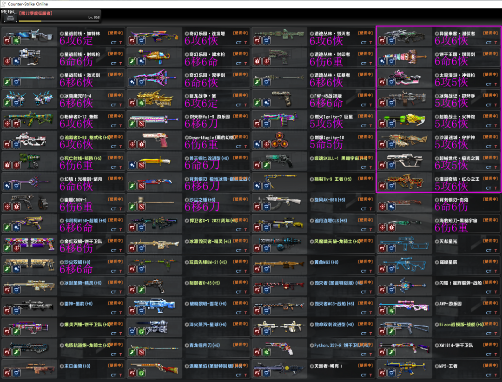Click the title text [第22季度征服者]
Viewport: 502px width, 382px height.
tap(35, 13)
